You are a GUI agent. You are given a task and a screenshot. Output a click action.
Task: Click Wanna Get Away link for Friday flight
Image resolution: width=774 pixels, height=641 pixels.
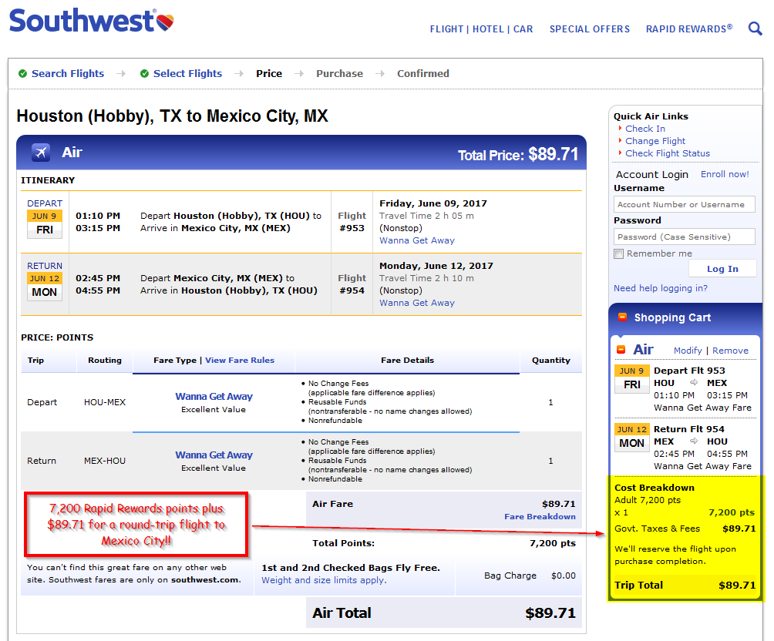pyautogui.click(x=416, y=240)
